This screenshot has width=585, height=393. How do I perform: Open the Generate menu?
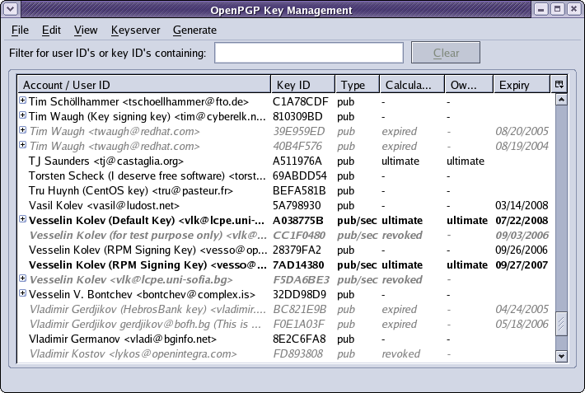coord(194,30)
